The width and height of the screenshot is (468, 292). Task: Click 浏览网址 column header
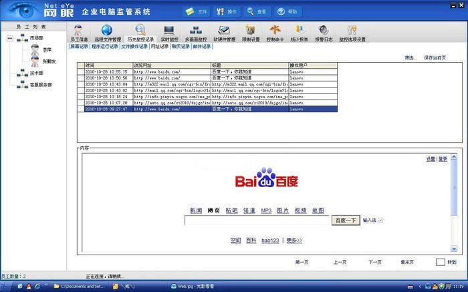pyautogui.click(x=172, y=65)
